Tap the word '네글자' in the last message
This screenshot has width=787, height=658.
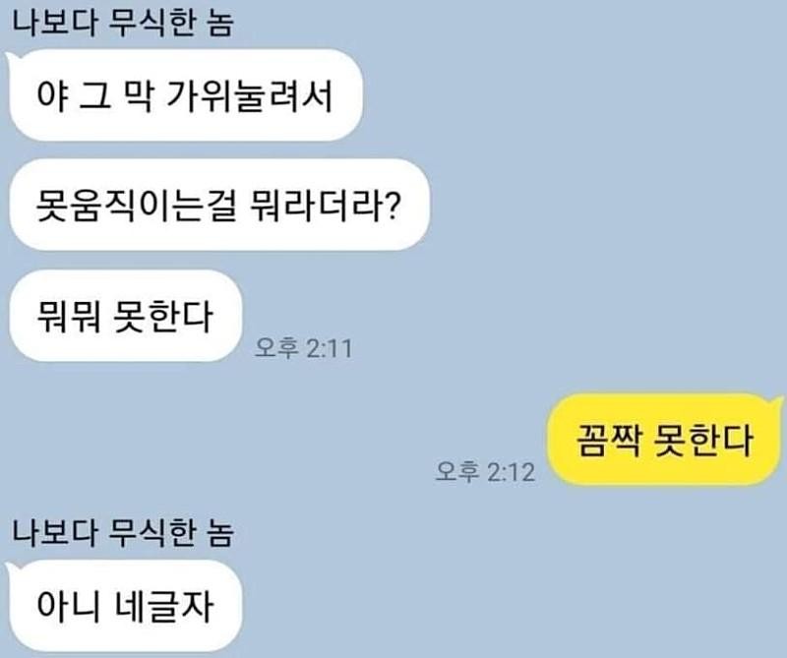point(164,606)
